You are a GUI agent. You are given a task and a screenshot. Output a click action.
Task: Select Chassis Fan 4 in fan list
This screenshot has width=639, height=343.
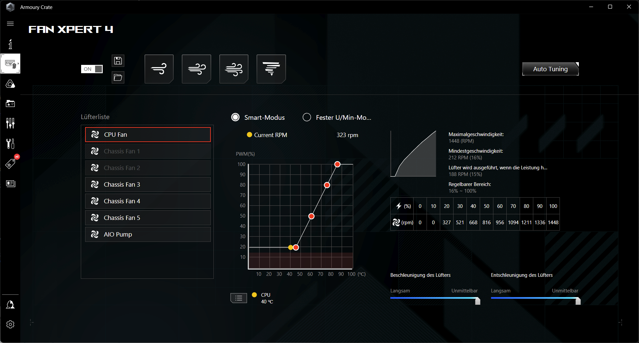(x=148, y=201)
